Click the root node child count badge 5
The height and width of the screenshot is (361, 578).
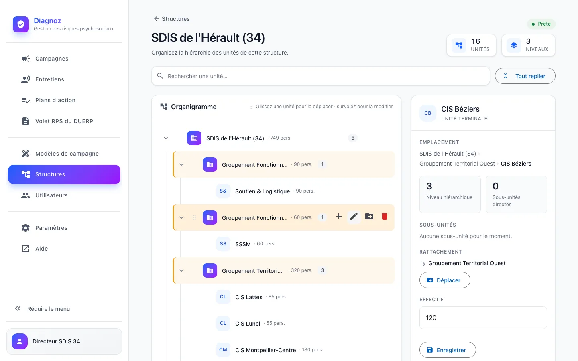point(353,138)
